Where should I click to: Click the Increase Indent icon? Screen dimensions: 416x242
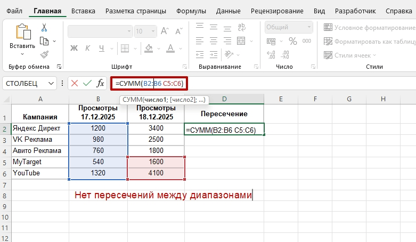(214, 54)
